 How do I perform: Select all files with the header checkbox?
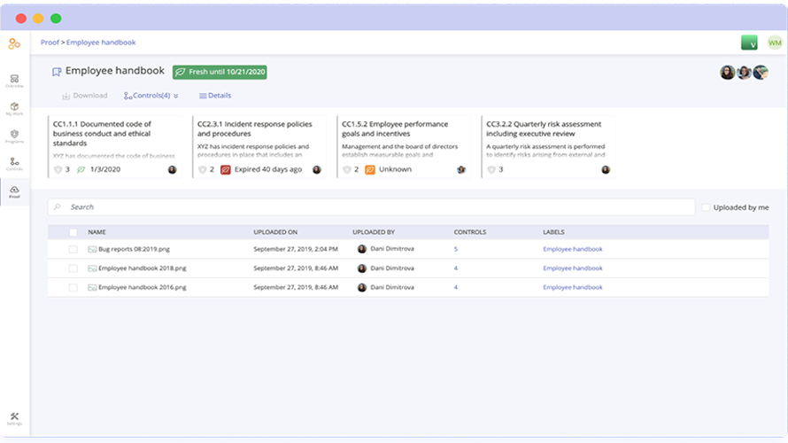point(73,232)
